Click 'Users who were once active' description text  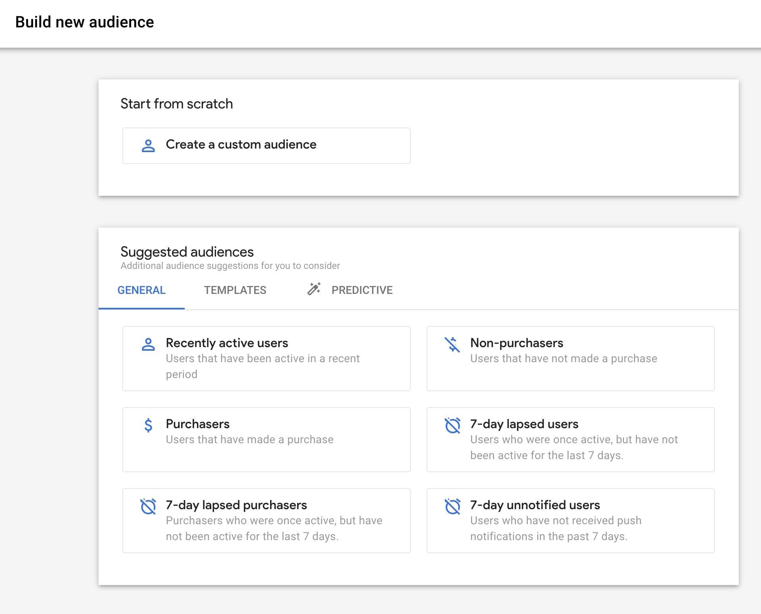coord(574,448)
